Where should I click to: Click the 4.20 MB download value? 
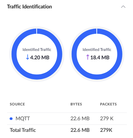40,57
